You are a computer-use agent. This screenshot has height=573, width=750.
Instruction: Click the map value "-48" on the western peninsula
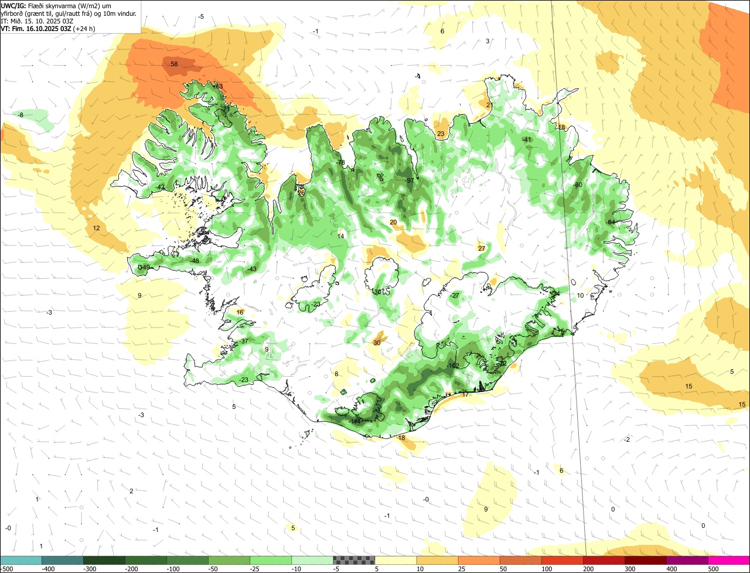pos(195,261)
